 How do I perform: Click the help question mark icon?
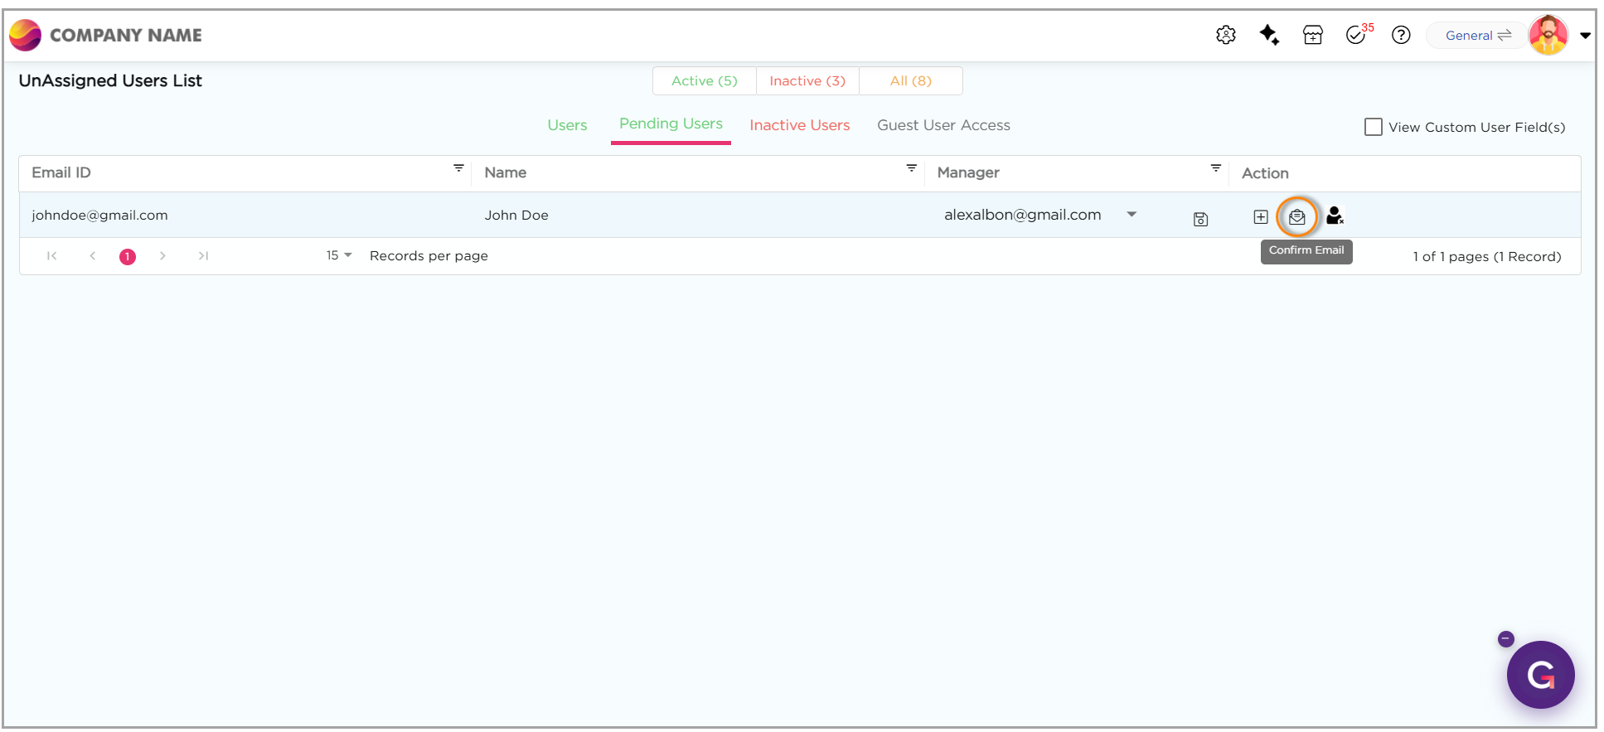(x=1401, y=35)
